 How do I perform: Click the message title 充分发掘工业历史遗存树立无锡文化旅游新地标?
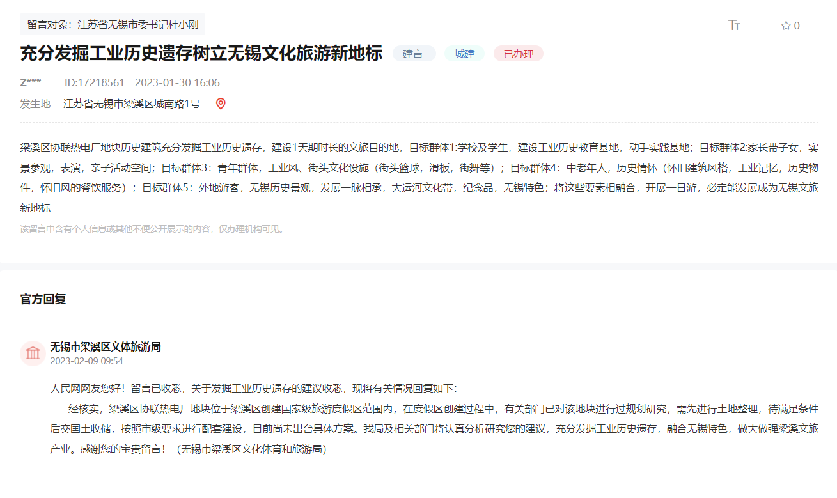coord(200,54)
